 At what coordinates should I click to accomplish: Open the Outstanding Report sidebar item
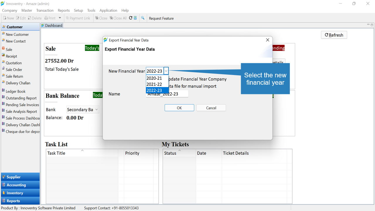(21, 98)
